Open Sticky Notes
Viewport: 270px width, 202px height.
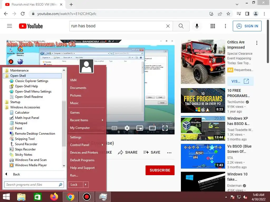click(x=23, y=155)
